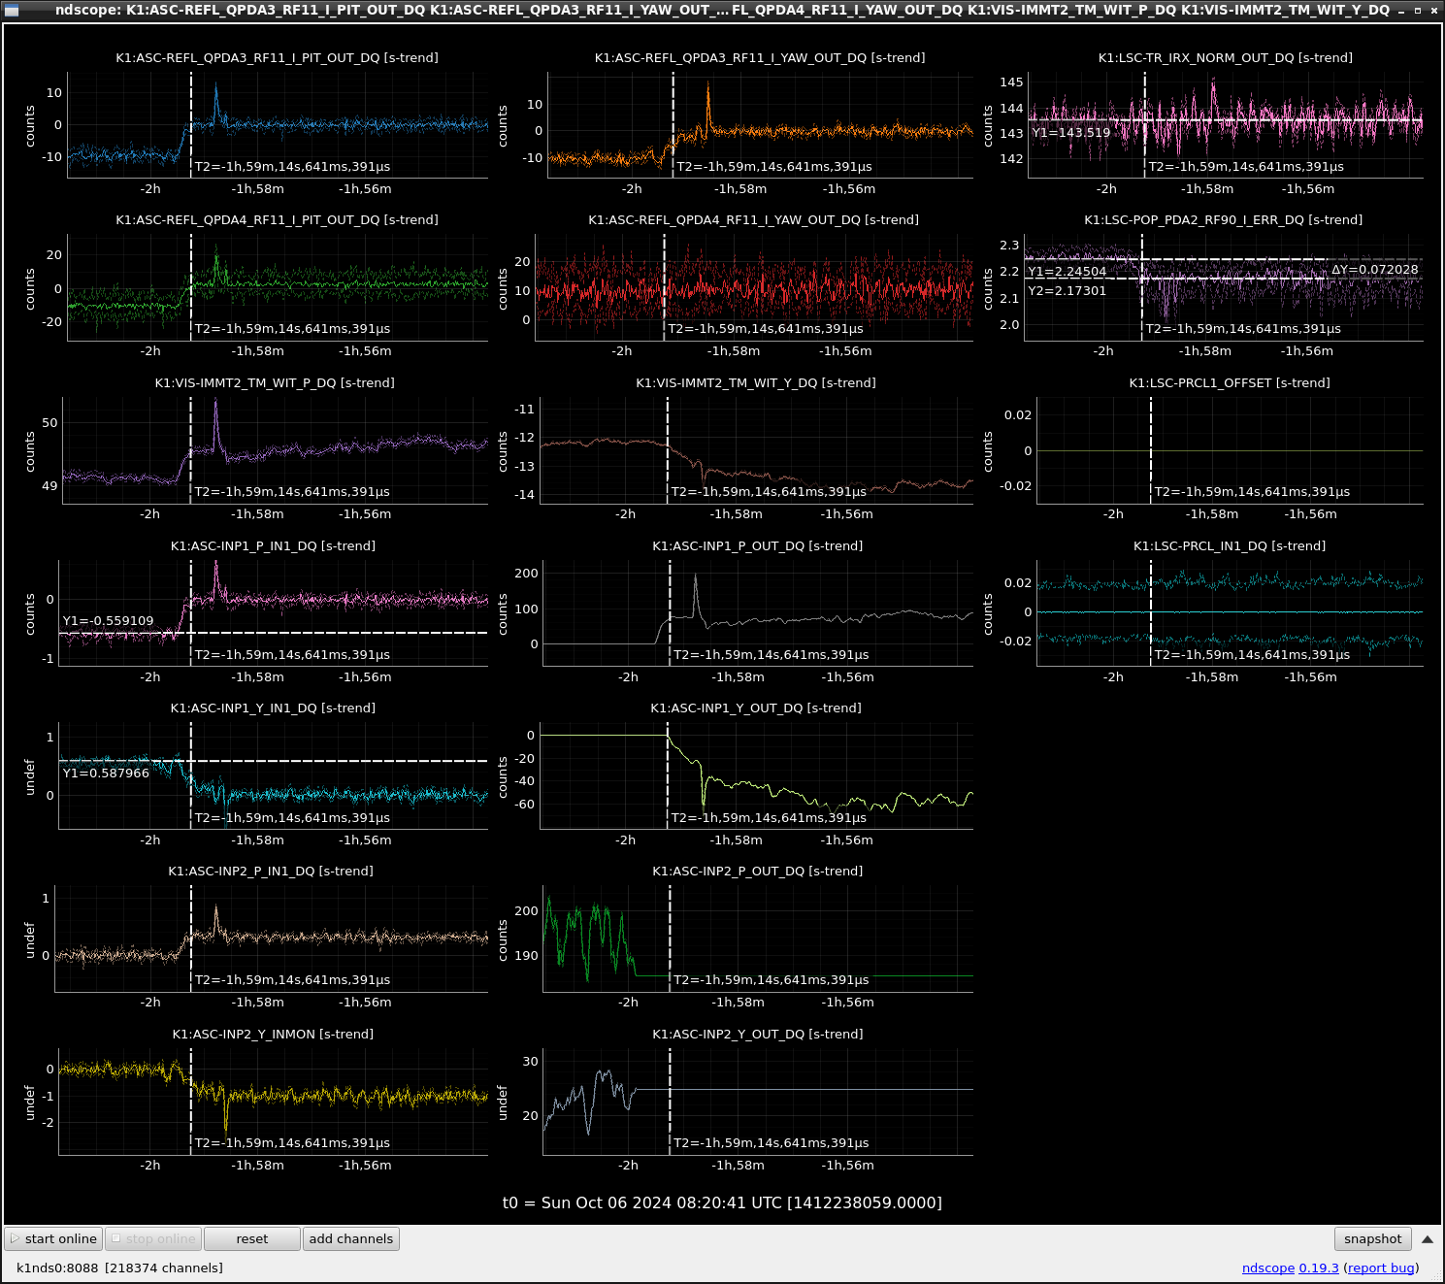The height and width of the screenshot is (1284, 1445).
Task: Select the K1:ASC-INP1_P_OUT_DQ plot title
Action: (757, 546)
